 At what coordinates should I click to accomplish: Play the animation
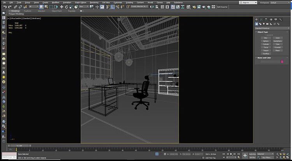coord(231,154)
